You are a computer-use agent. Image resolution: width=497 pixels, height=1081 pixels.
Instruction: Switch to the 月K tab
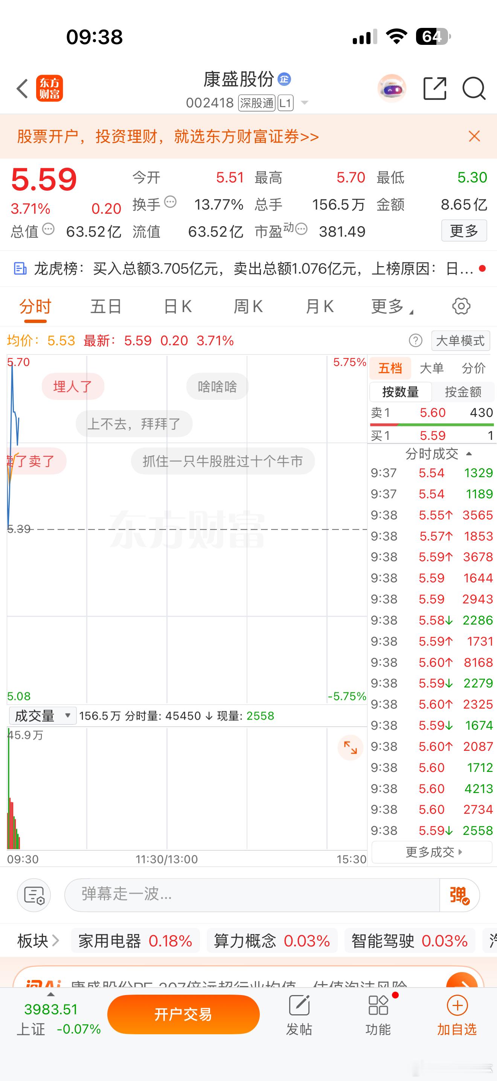320,307
